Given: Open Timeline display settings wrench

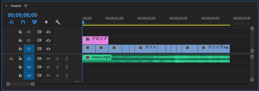Looking at the screenshot, I should [x=58, y=22].
